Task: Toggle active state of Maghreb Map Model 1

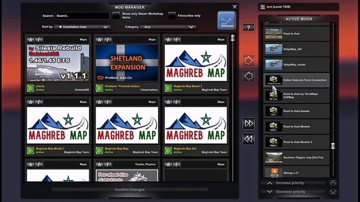Action: point(30,150)
